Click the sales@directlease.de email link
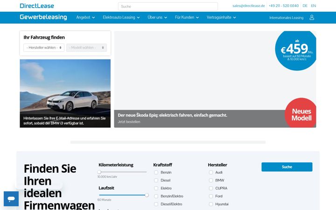This screenshot has width=336, height=210. click(249, 6)
